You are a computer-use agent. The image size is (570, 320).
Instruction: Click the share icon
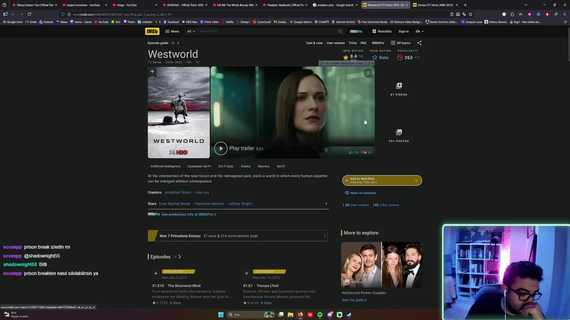419,43
